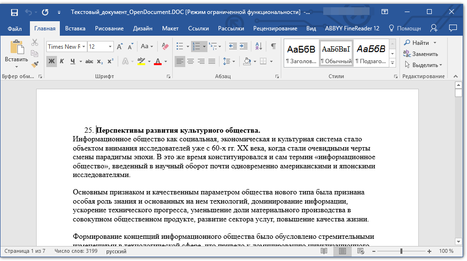Toggle Italic formatting button
Image resolution: width=467 pixels, height=261 pixels.
click(x=62, y=61)
